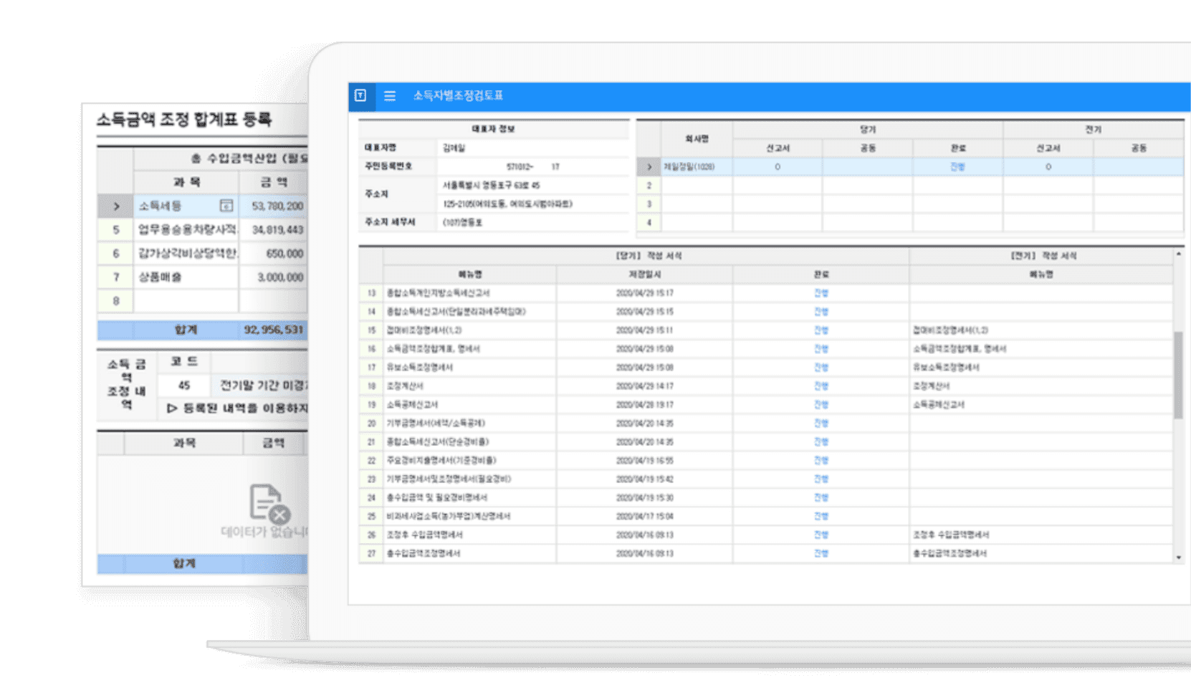Click empty row 8 account cell

point(186,301)
